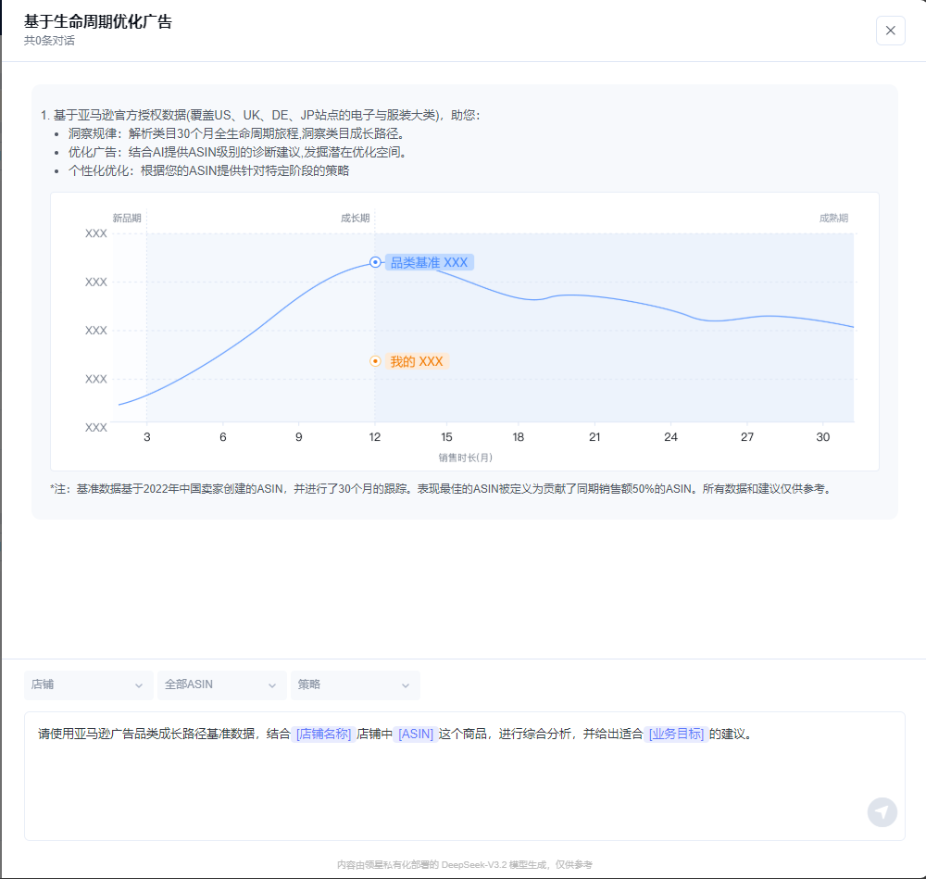Image resolution: width=926 pixels, height=879 pixels.
Task: Click the 品类基准 XXX label on chart
Action: click(x=429, y=263)
